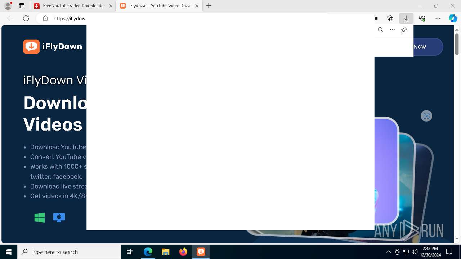The image size is (461, 259).
Task: Switch to Free YouTube Video Downloader tab
Action: coord(72,6)
